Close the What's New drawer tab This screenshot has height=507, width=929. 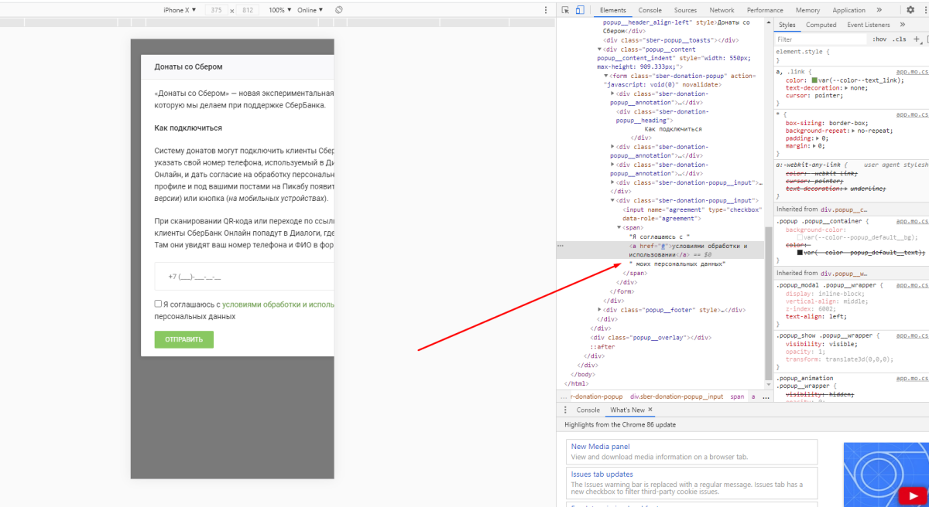[x=650, y=410]
